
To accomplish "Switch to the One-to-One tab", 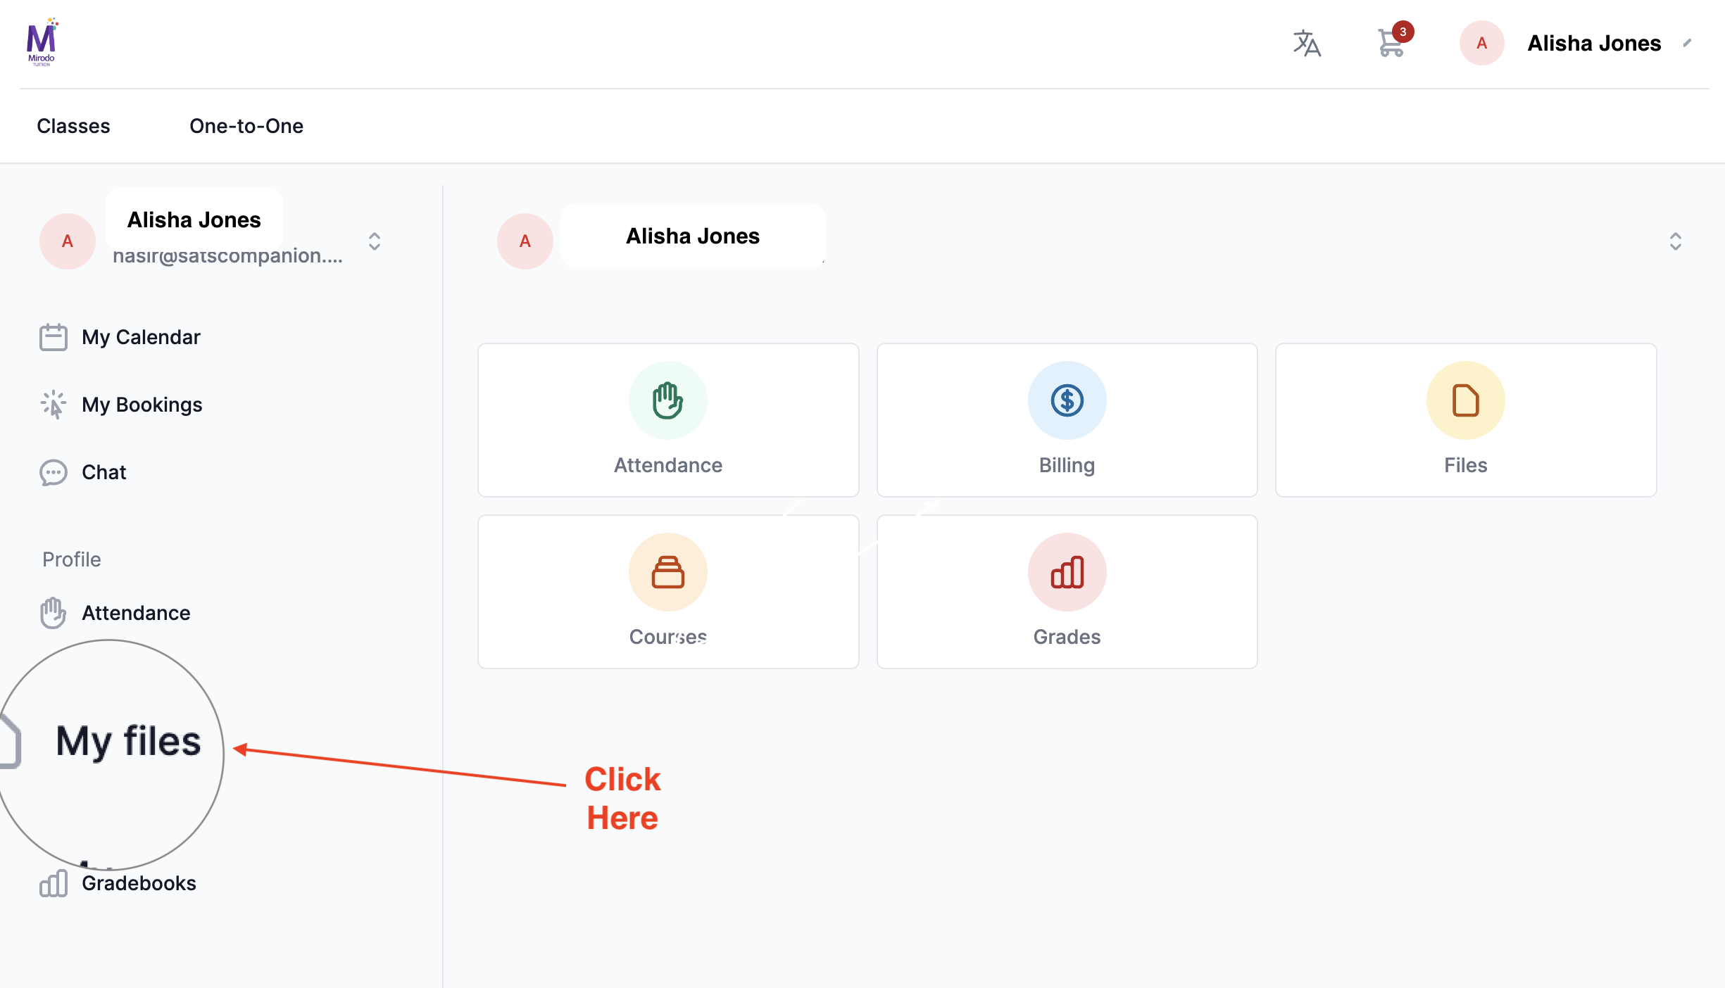I will pos(246,126).
